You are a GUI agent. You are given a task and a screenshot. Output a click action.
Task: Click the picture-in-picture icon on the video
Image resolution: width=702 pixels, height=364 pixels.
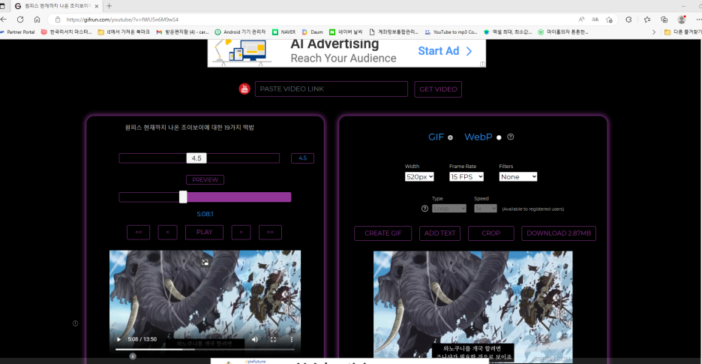(x=205, y=263)
